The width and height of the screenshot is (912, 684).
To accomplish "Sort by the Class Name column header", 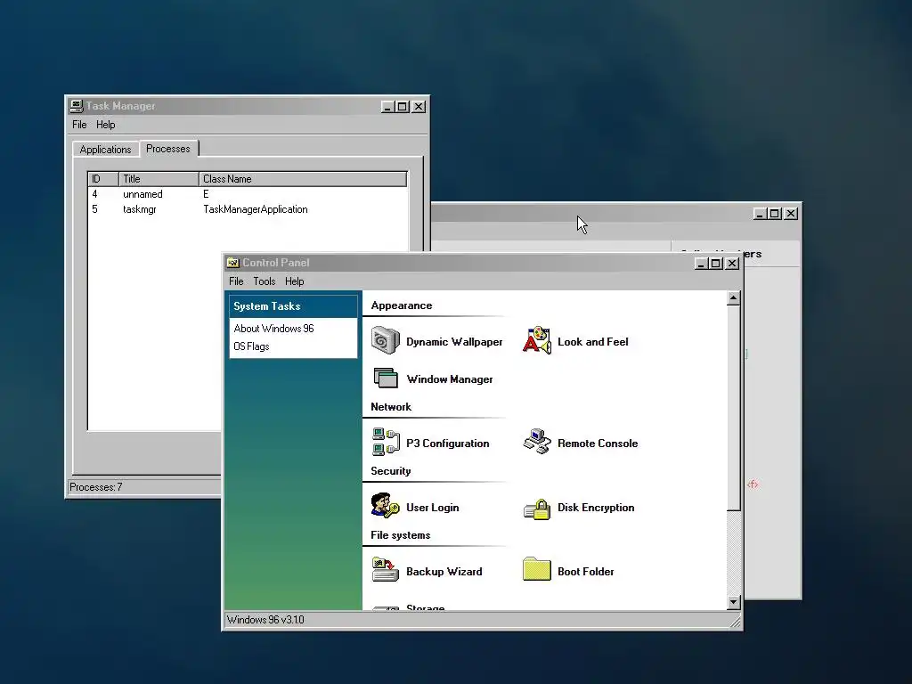I will (303, 178).
